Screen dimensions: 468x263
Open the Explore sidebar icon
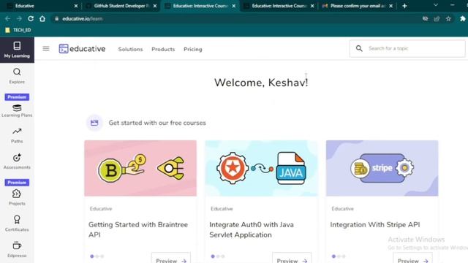tap(17, 76)
